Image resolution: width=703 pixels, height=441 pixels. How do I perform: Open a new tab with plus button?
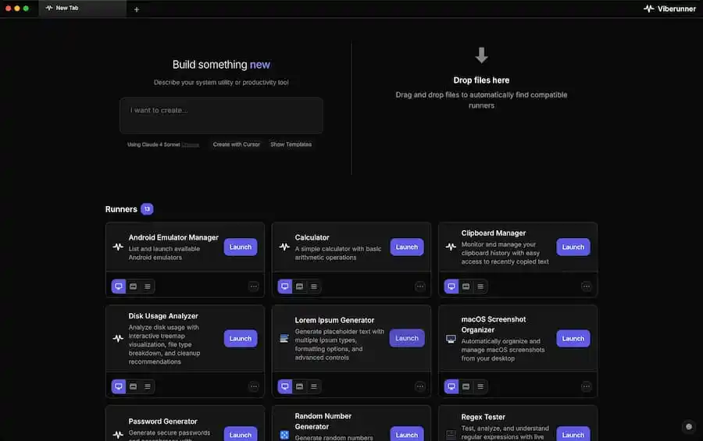(x=137, y=9)
